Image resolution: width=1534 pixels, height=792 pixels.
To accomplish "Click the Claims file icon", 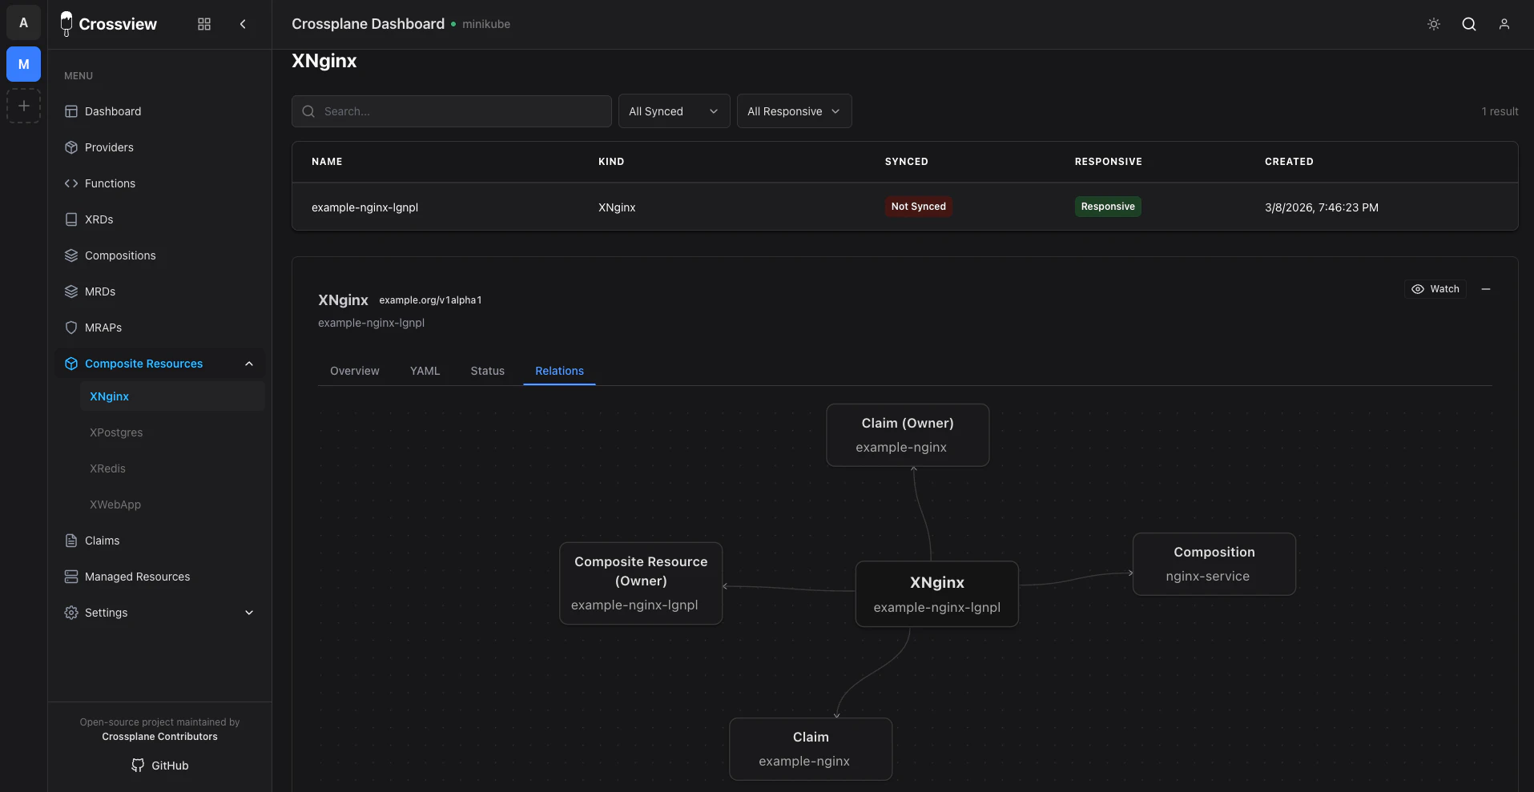I will 71,541.
